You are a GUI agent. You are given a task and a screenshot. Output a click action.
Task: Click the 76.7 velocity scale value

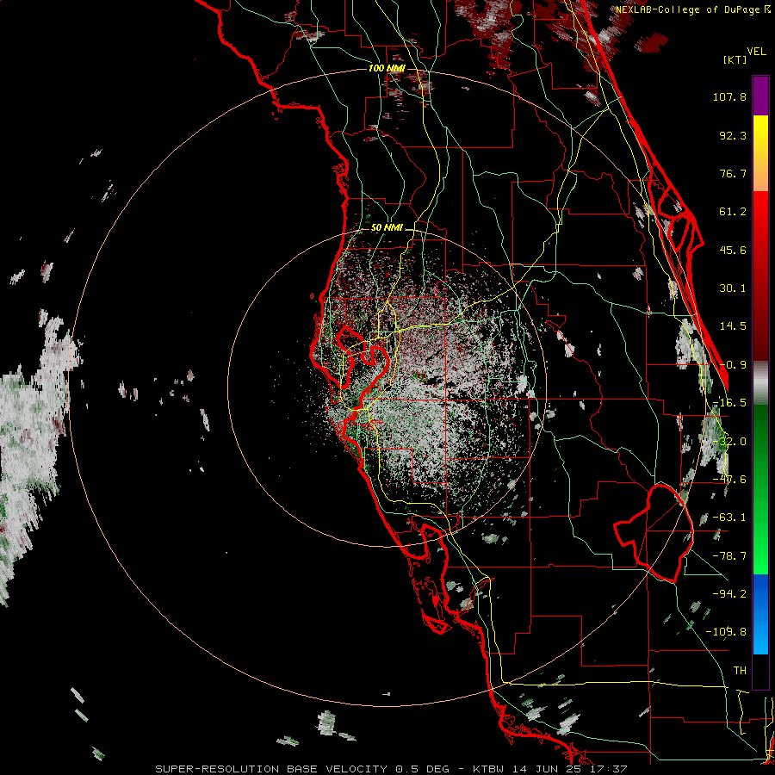coord(733,173)
